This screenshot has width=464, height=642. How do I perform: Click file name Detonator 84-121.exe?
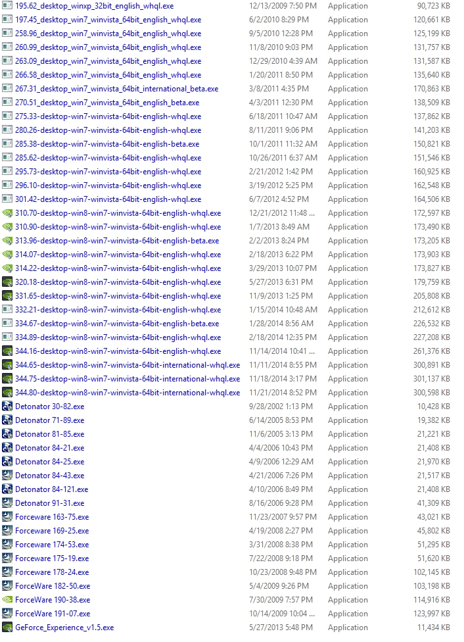[x=51, y=489]
